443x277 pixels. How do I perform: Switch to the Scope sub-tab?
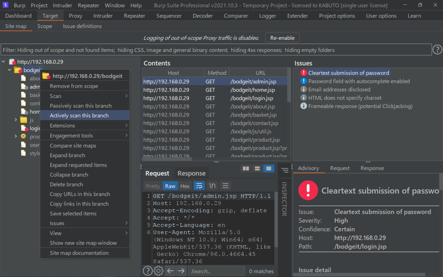45,26
